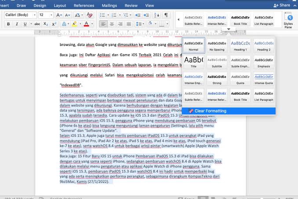The height and width of the screenshot is (199, 298).
Task: Switch to the References tab
Action: pos(84,6)
